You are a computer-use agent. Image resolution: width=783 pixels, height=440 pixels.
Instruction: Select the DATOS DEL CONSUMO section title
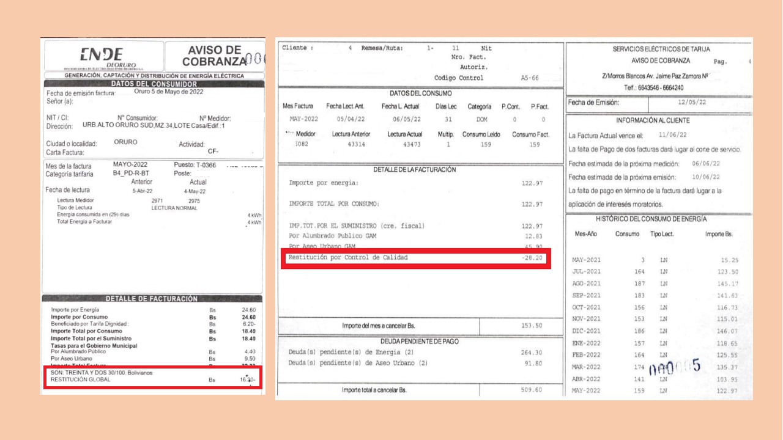(x=421, y=94)
